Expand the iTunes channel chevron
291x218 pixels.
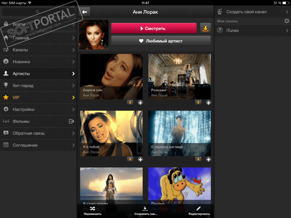tap(287, 31)
